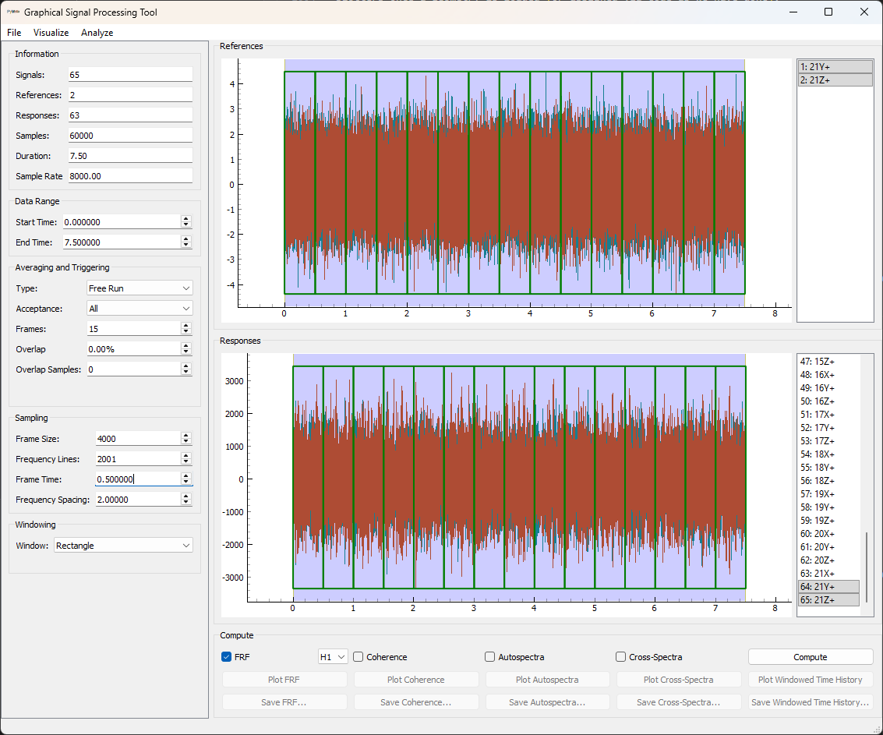883x735 pixels.
Task: Open the Acceptance dropdown
Action: pos(139,309)
